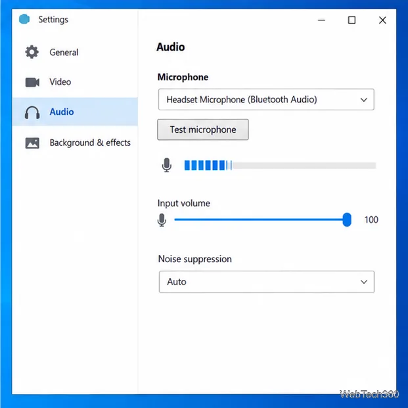Viewport: 408px width, 408px height.
Task: Open General settings tab
Action: point(75,53)
